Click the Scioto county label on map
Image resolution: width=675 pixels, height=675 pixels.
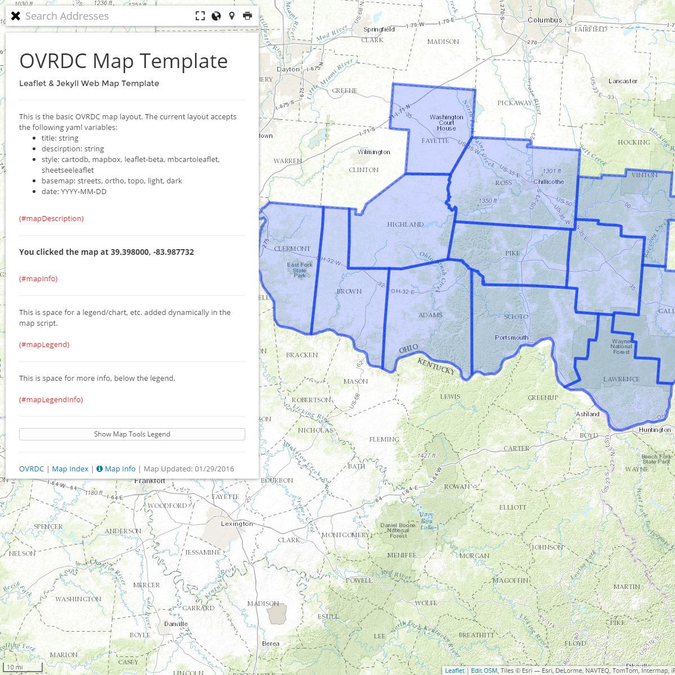[516, 317]
